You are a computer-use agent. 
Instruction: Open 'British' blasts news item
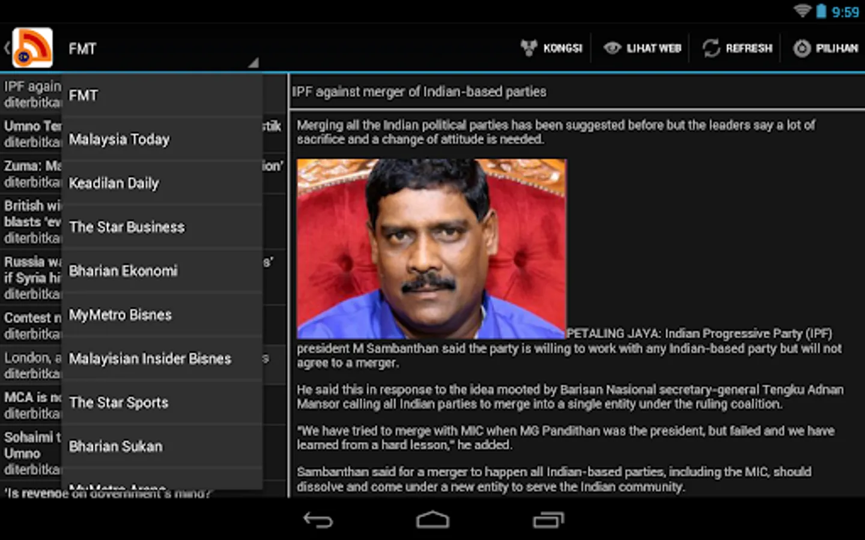pyautogui.click(x=31, y=221)
